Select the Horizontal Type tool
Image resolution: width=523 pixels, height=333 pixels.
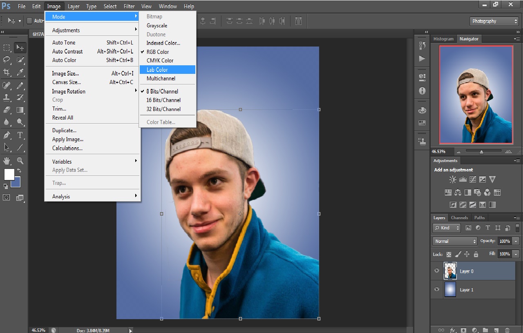point(20,135)
